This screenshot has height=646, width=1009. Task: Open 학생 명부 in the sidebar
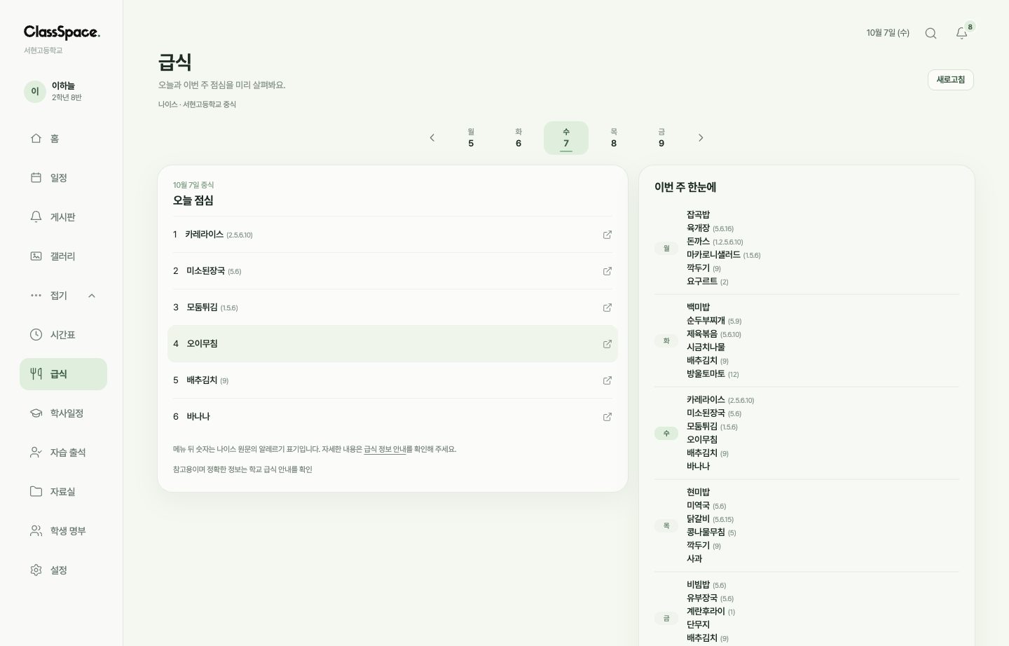[63, 531]
